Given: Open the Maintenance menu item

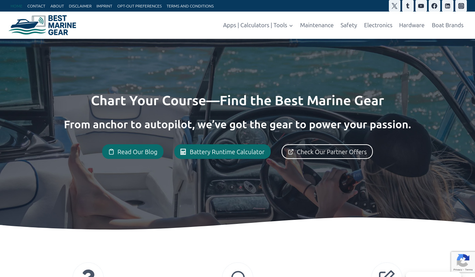Looking at the screenshot, I should [x=317, y=25].
